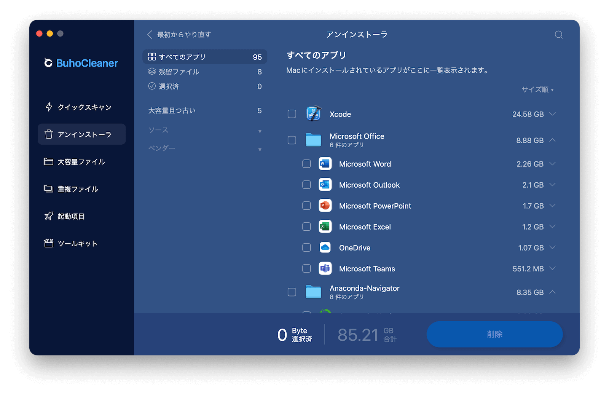Click the 8 件のアプリ subtitle under Anaconda-Navigator

(x=347, y=297)
